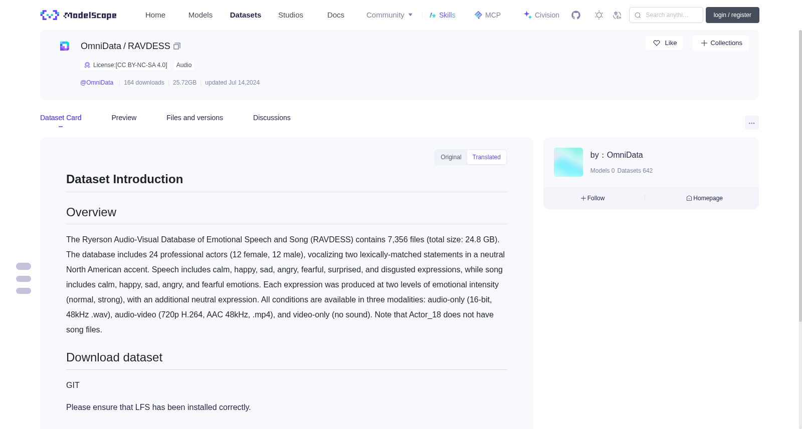The width and height of the screenshot is (802, 429).
Task: Go to the Home menu item
Action: point(155,15)
